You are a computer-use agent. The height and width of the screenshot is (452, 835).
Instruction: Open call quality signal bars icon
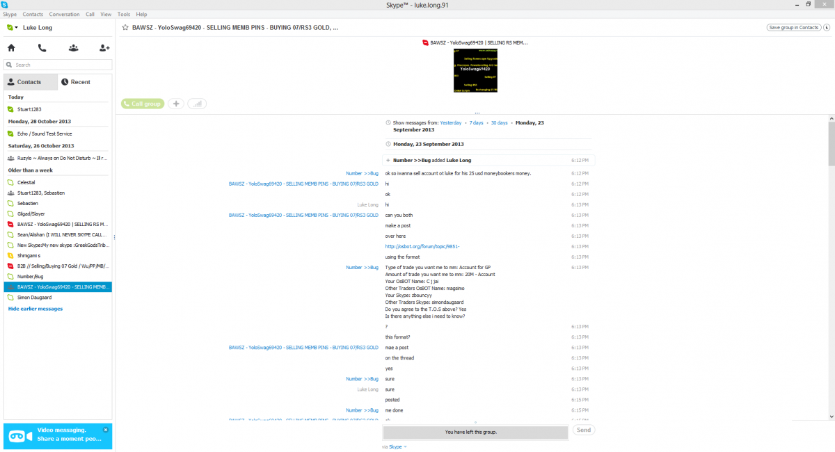click(197, 104)
